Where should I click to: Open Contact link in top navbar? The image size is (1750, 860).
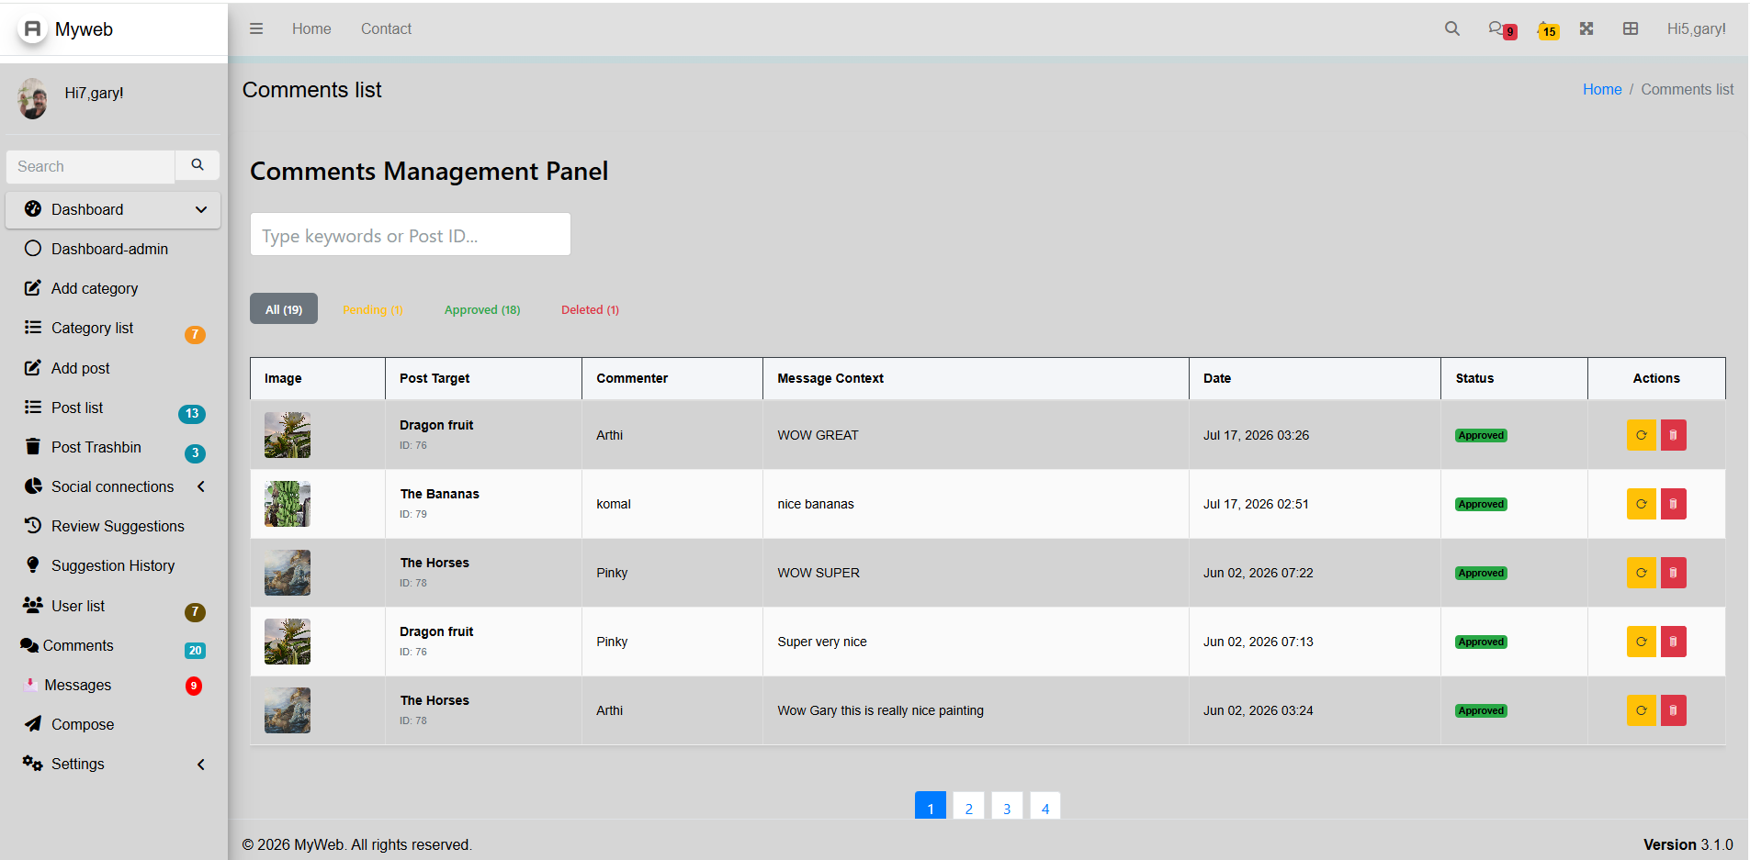coord(386,28)
